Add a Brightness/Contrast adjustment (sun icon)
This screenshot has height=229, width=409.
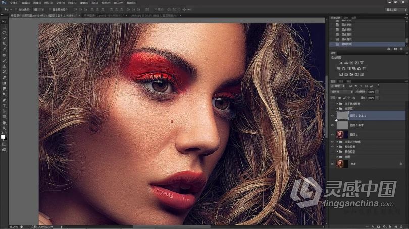click(341, 63)
